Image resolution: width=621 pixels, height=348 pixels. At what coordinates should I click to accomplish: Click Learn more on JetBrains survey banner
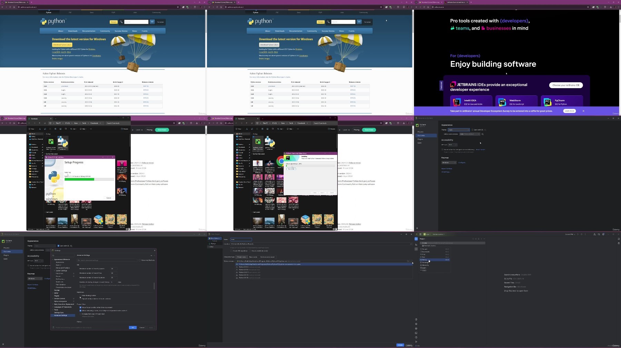[569, 111]
